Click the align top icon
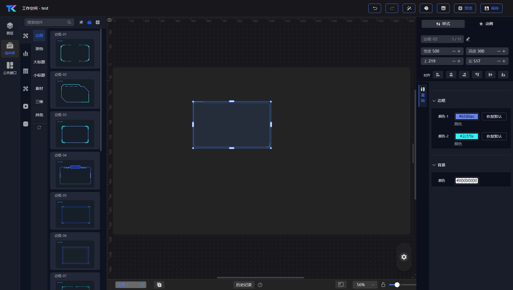Image resolution: width=513 pixels, height=290 pixels. [477, 75]
